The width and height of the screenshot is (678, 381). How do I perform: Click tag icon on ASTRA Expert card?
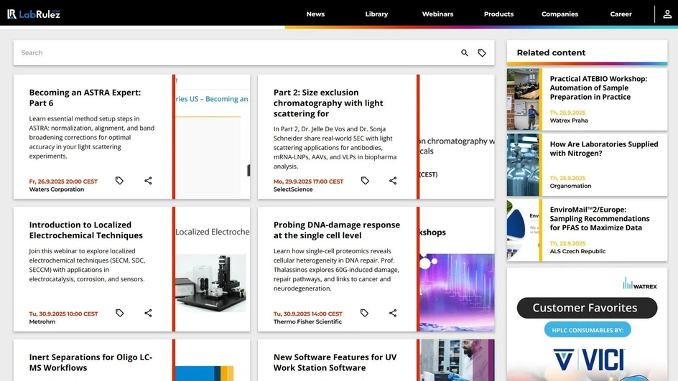pyautogui.click(x=119, y=181)
